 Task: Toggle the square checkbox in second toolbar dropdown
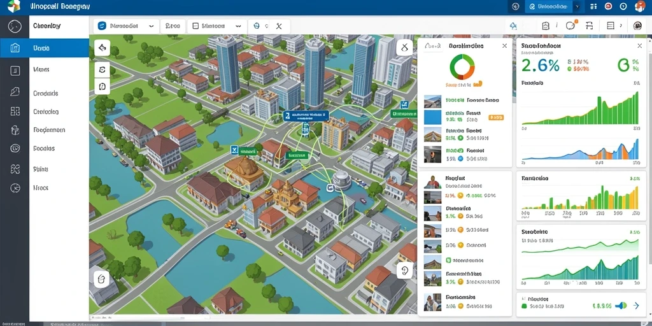(x=195, y=25)
